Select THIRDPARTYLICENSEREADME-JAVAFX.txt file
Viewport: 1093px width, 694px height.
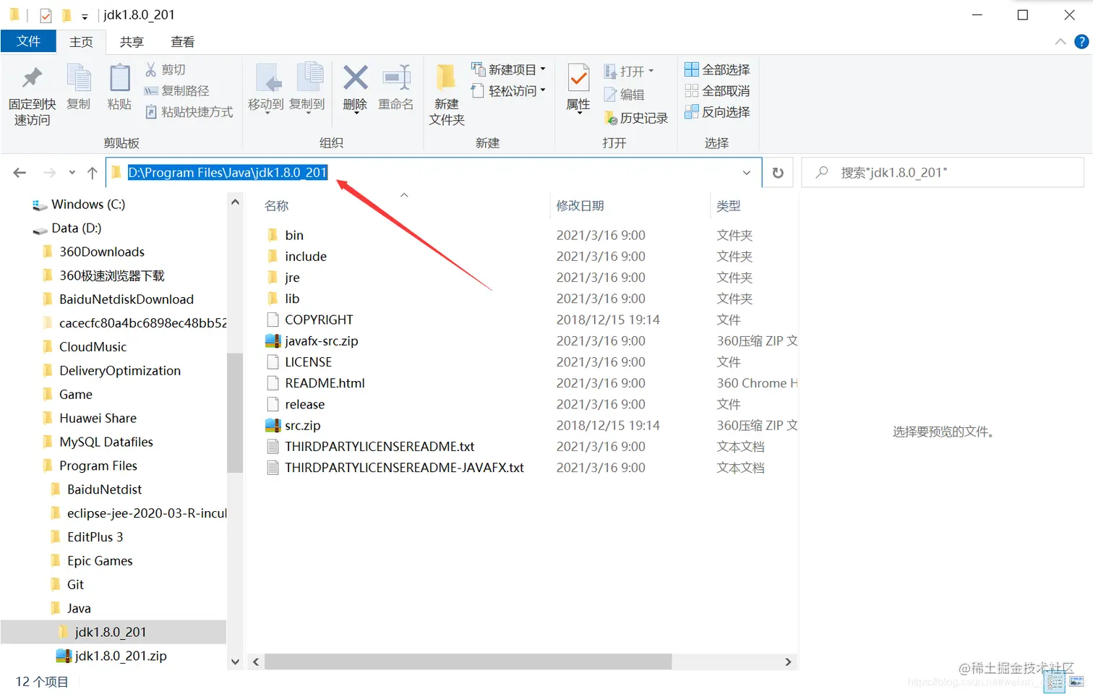pos(404,468)
